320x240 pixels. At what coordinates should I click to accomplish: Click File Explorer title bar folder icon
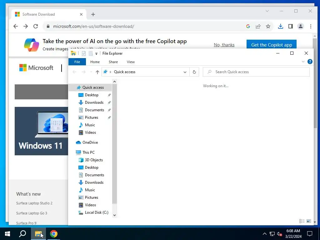pyautogui.click(x=73, y=53)
